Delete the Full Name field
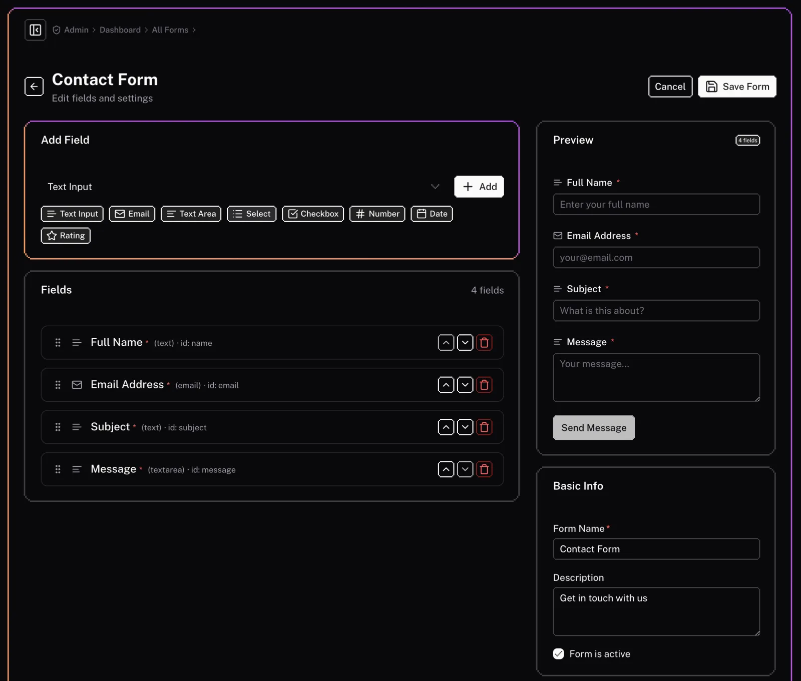 tap(484, 343)
